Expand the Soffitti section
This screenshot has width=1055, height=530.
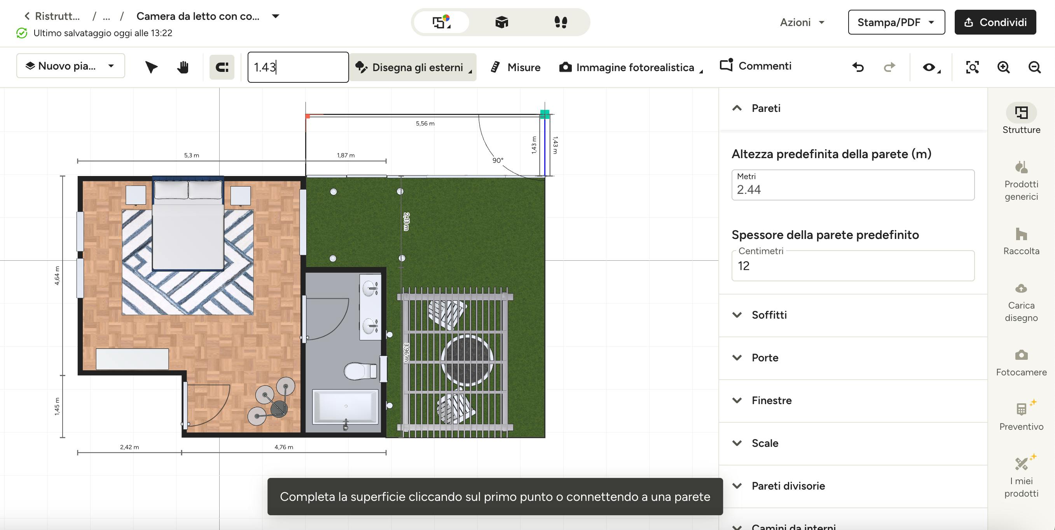tap(853, 315)
